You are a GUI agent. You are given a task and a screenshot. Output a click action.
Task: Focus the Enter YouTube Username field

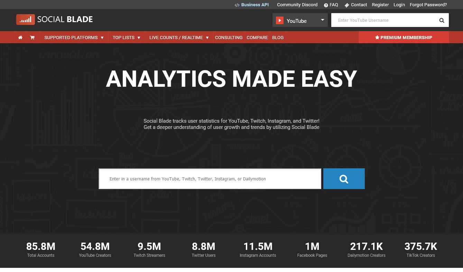383,20
